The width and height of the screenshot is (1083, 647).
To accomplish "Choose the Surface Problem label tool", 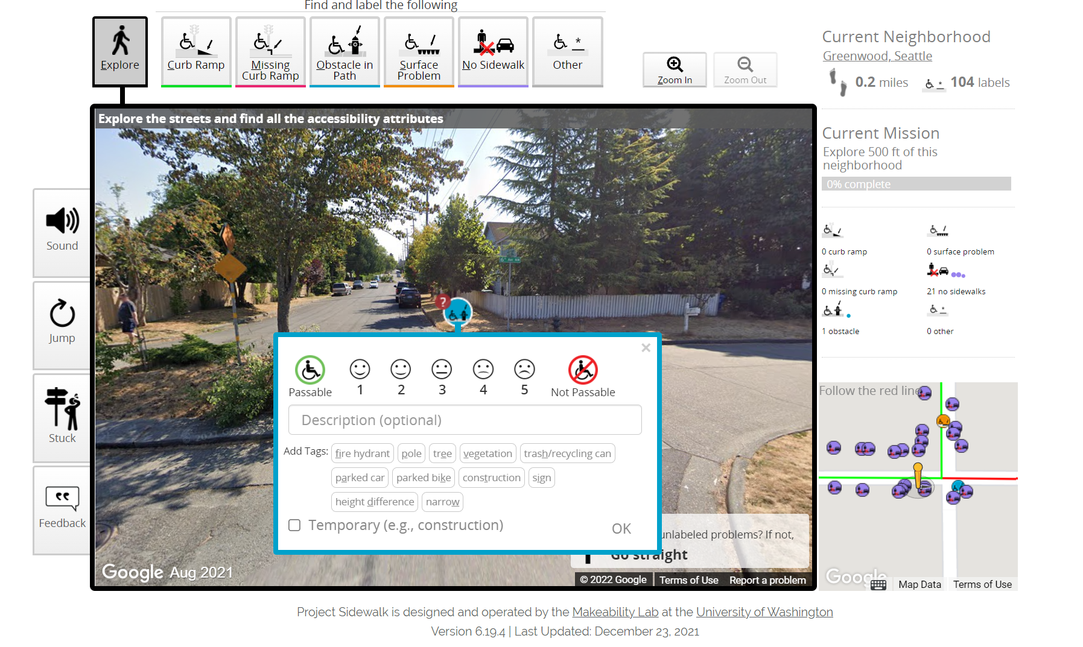I will point(419,51).
